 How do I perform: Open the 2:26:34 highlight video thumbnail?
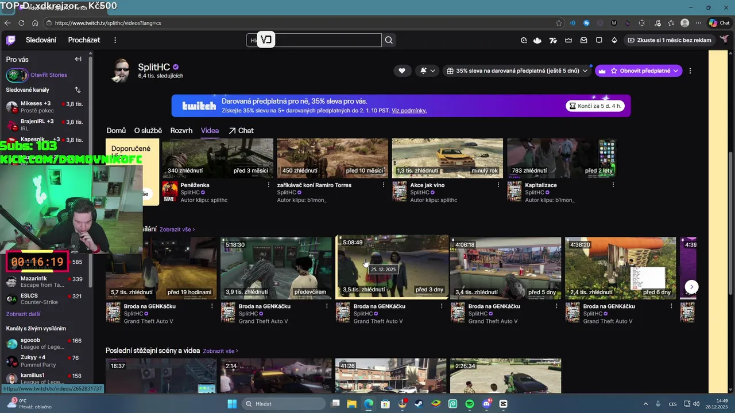point(505,376)
